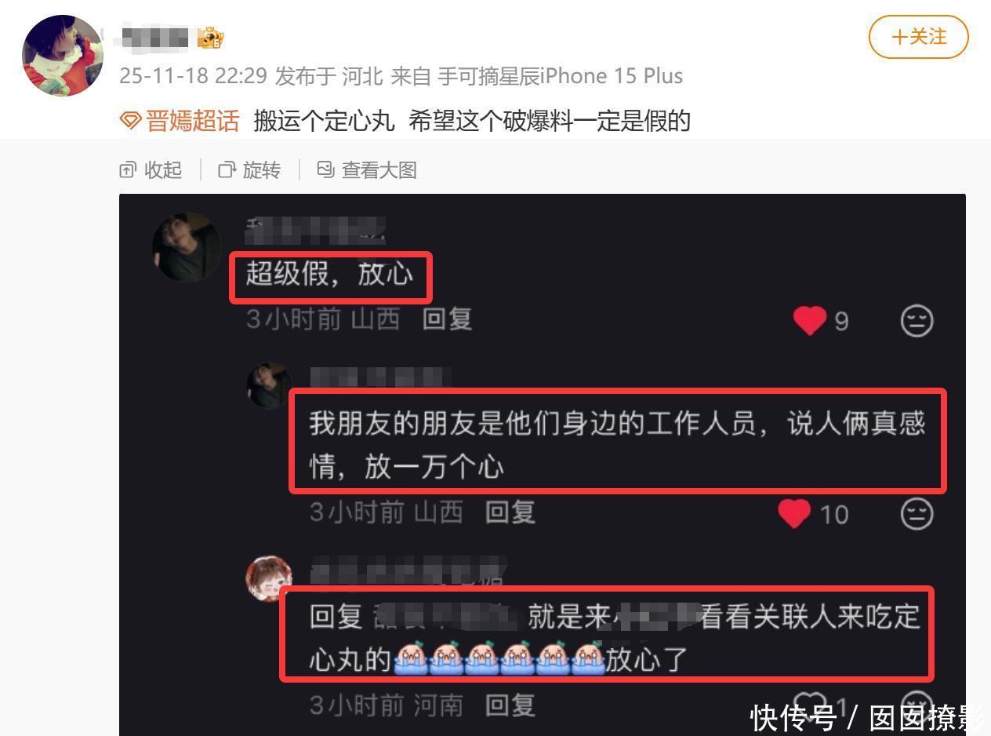
Task: Open the 晋嫣超话 topic link
Action: (192, 121)
